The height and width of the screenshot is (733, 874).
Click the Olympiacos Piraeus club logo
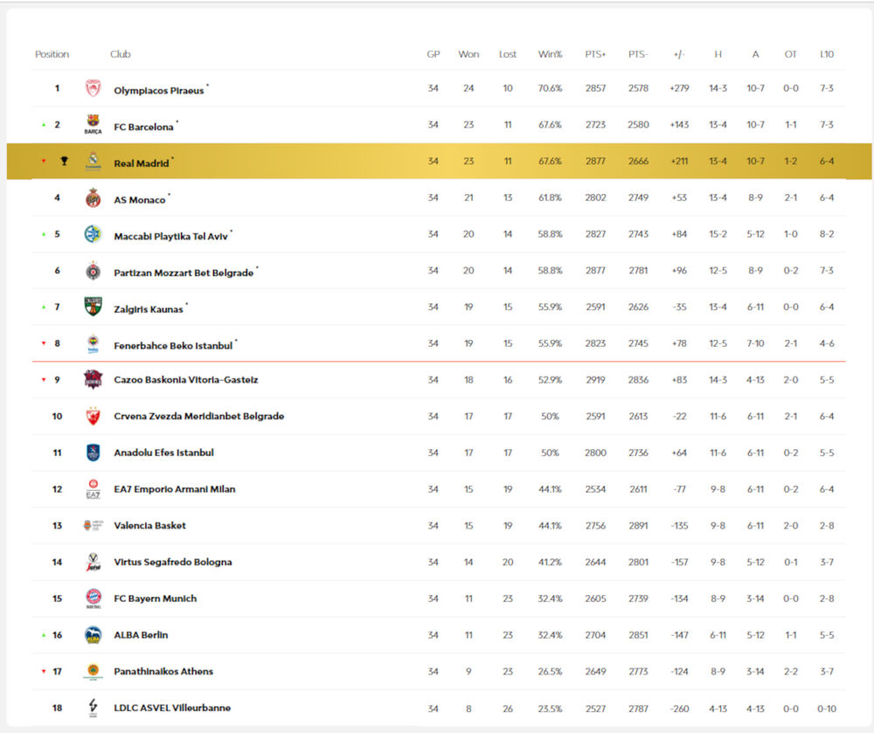pos(93,88)
